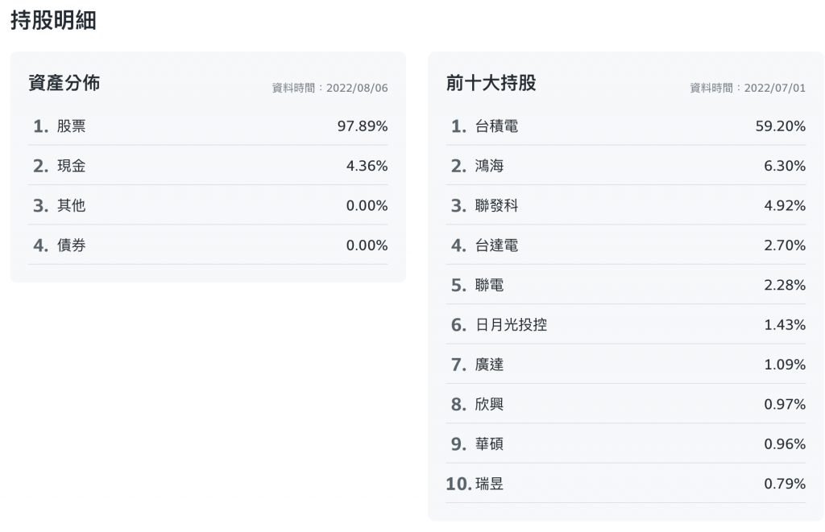Select the 現金 asset row label

click(x=71, y=166)
